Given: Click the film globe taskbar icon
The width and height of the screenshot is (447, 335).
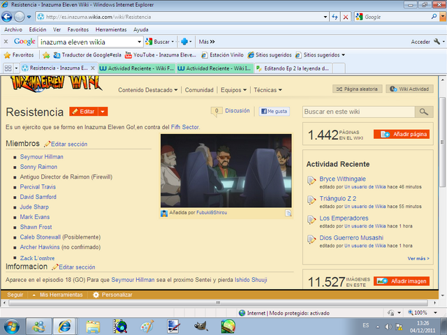Looking at the screenshot, I should (120, 327).
